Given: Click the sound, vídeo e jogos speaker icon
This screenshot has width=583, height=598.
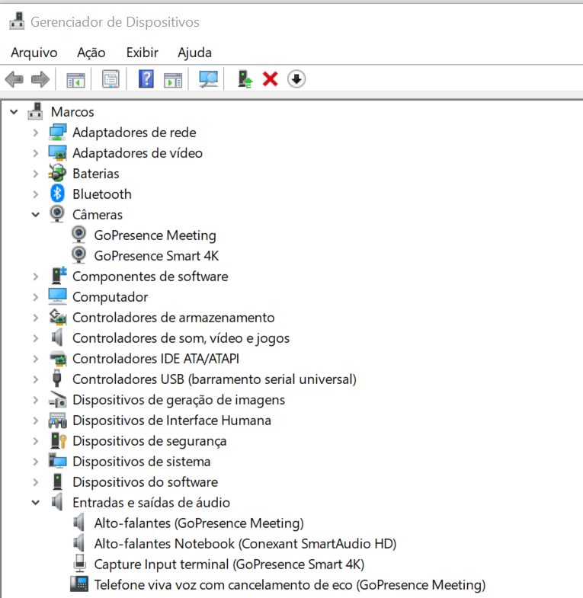Looking at the screenshot, I should click(57, 338).
